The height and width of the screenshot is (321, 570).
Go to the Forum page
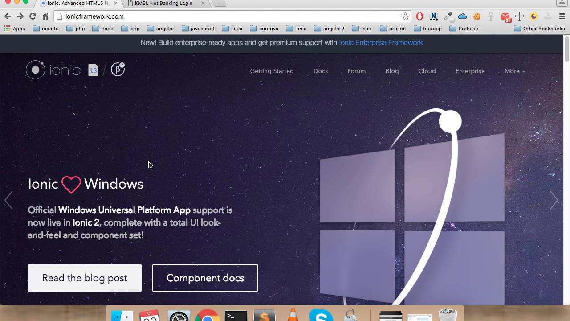356,71
